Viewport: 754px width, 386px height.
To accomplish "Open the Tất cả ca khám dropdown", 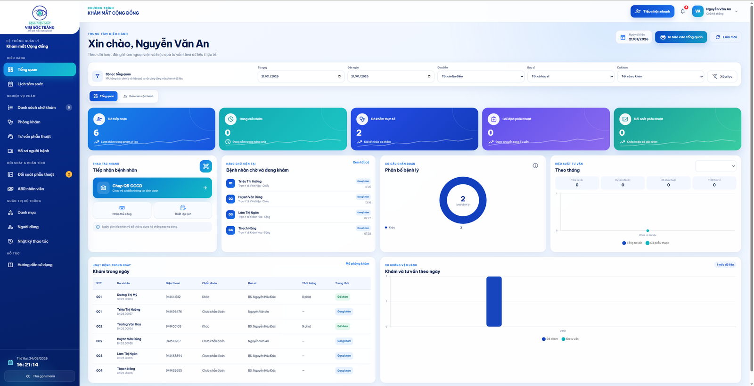I will [x=661, y=76].
